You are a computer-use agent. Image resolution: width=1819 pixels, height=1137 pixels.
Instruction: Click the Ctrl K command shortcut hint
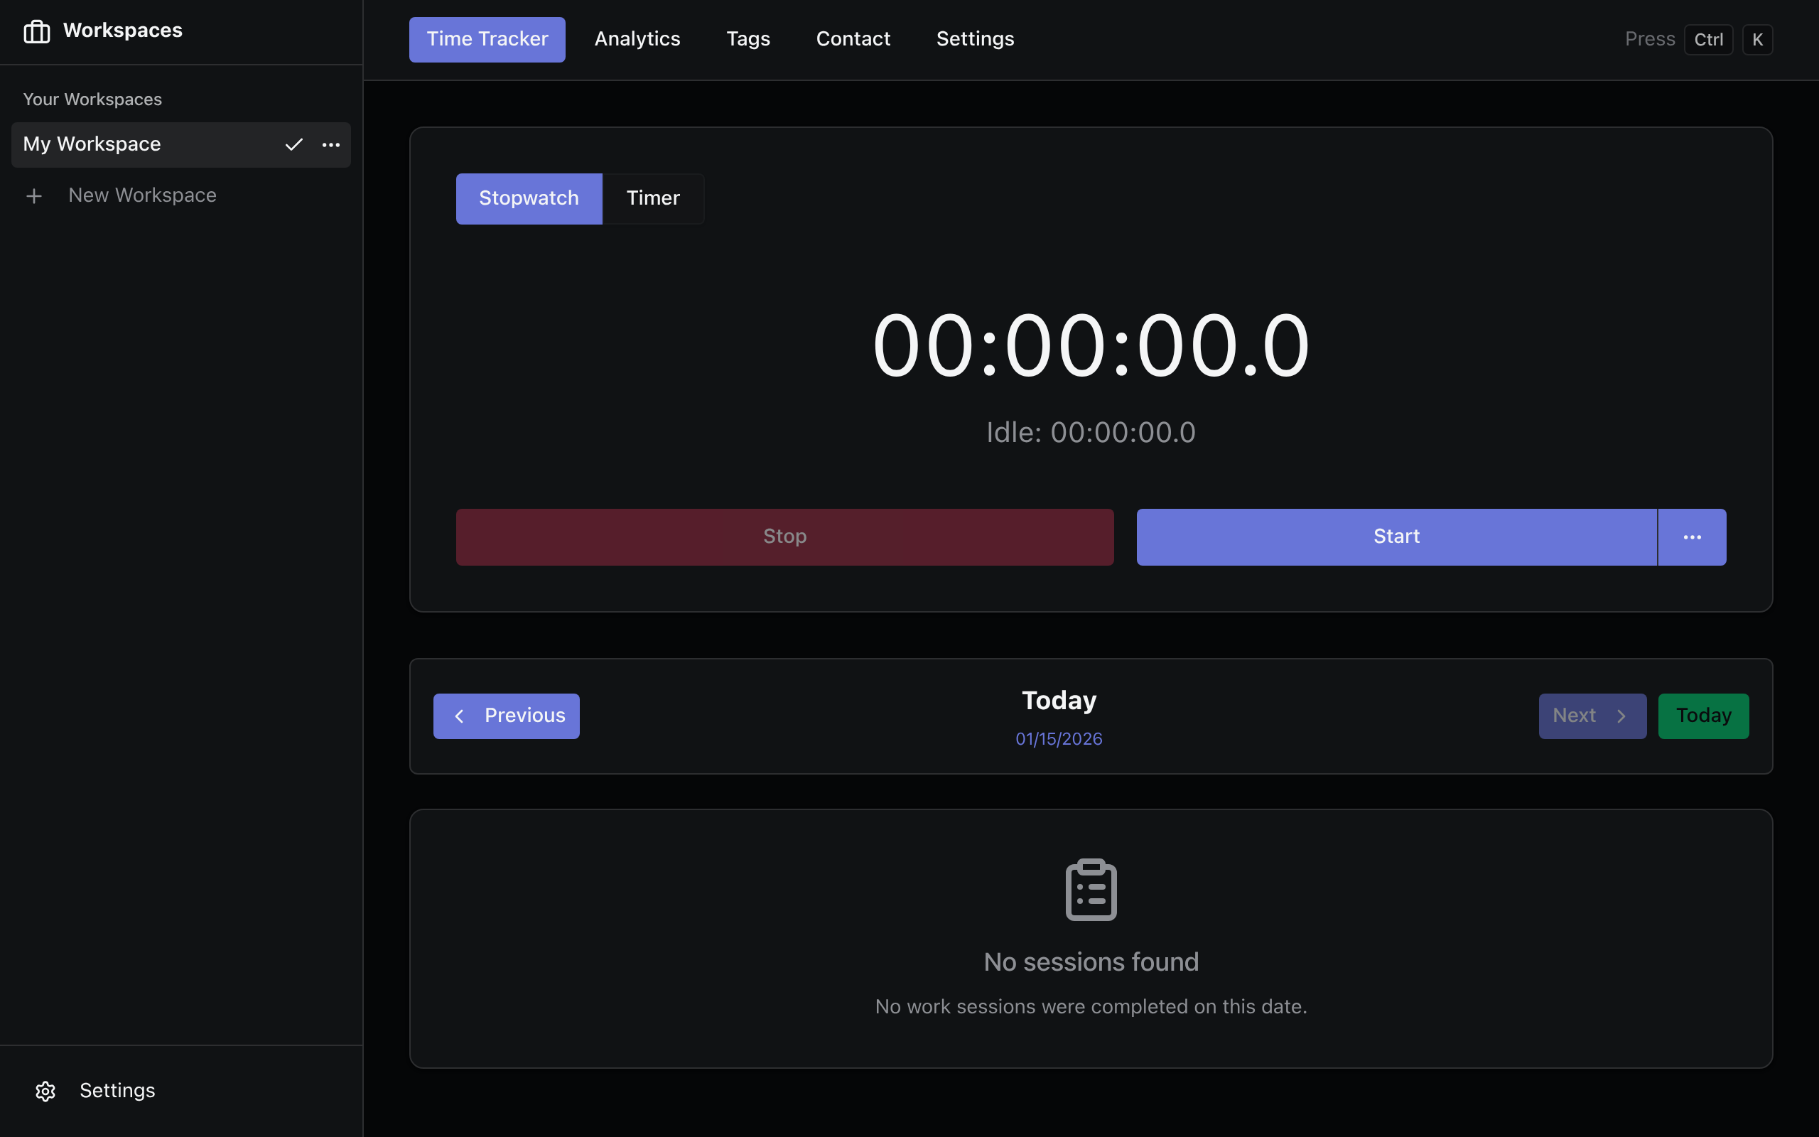click(1707, 40)
